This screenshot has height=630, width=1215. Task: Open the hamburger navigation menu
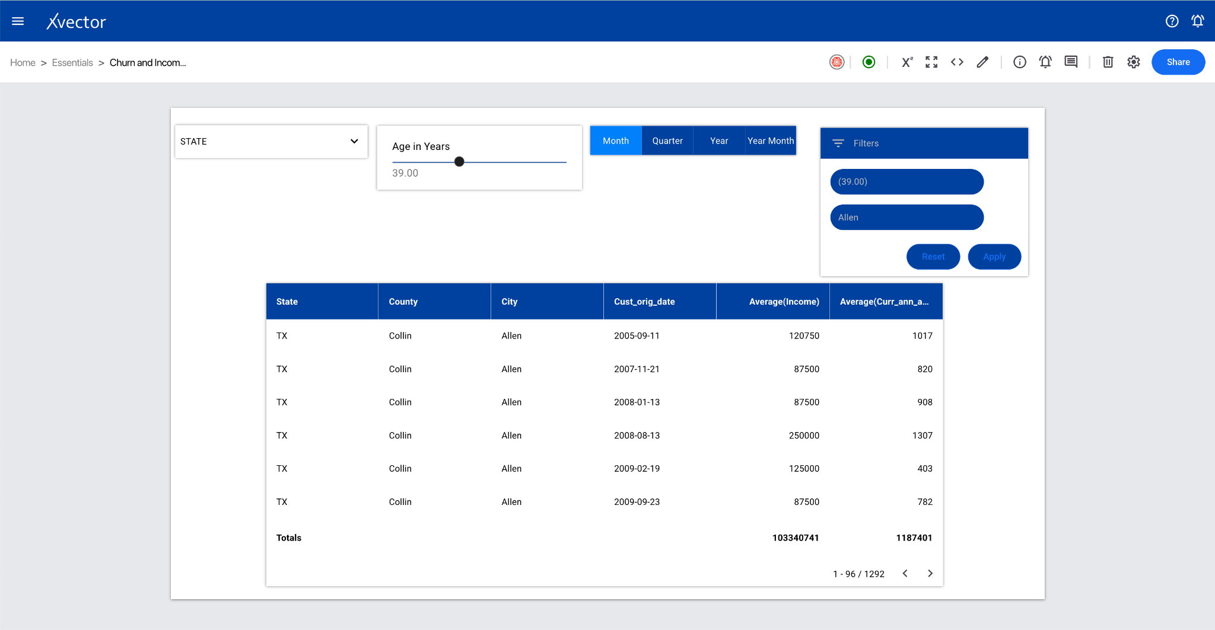(18, 21)
